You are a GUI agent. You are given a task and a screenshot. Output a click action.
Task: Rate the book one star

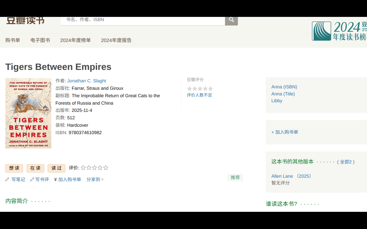(x=83, y=168)
